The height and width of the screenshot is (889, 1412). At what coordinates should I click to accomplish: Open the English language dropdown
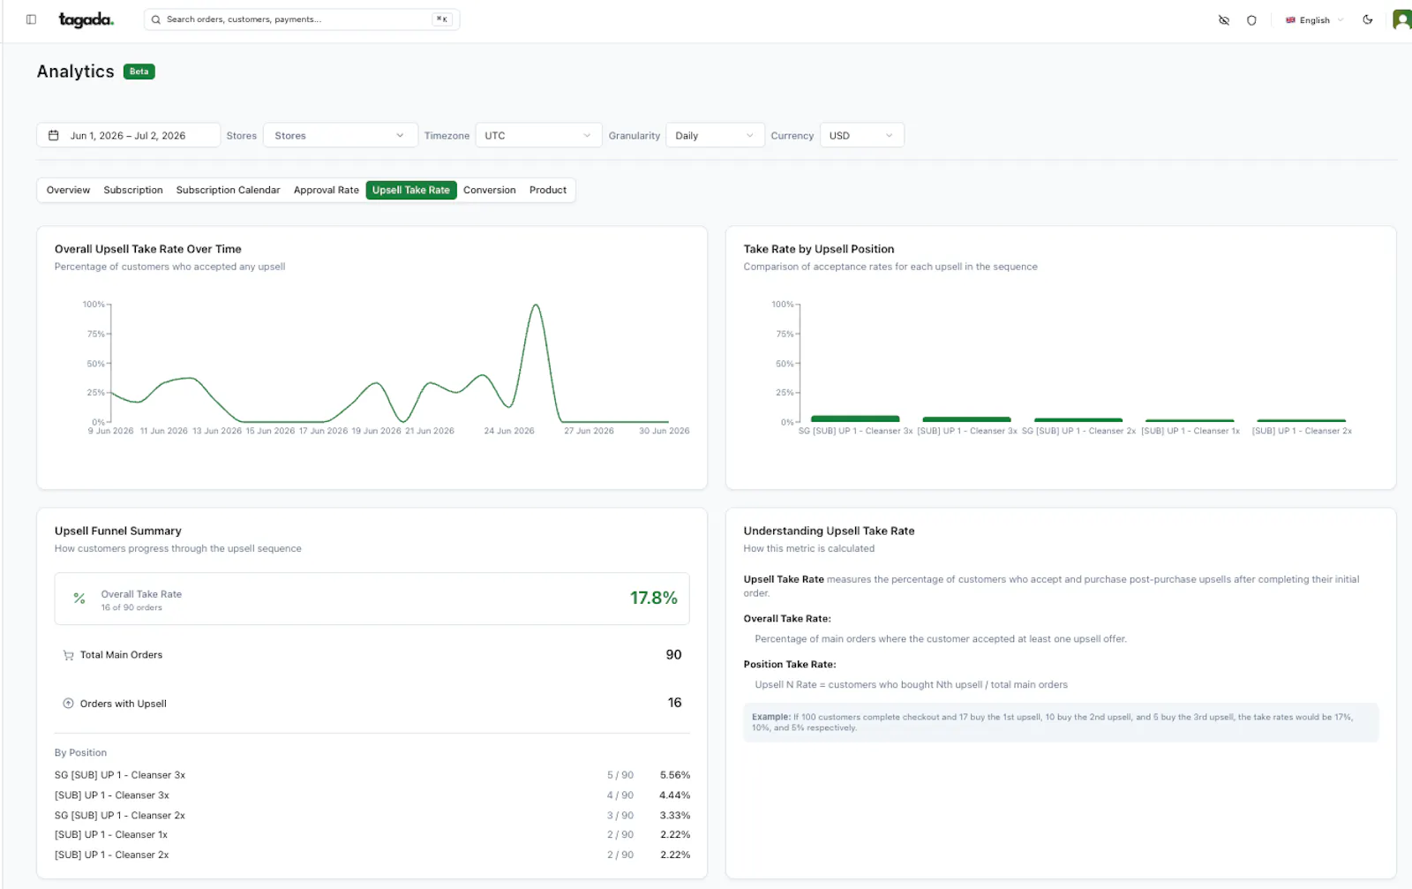click(1314, 19)
